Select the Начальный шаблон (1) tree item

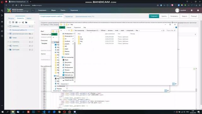(x=20, y=30)
